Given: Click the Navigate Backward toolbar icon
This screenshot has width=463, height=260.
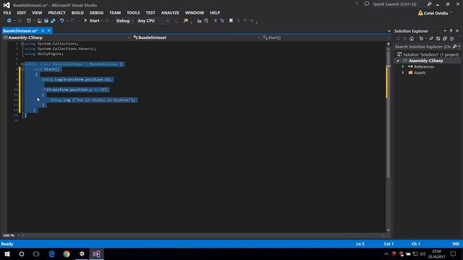Looking at the screenshot, I should click(x=9, y=21).
